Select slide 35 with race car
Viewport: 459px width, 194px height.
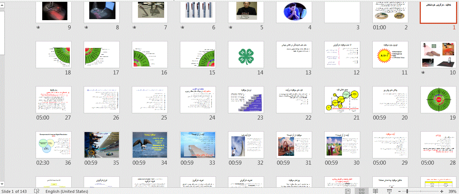(x=102, y=145)
